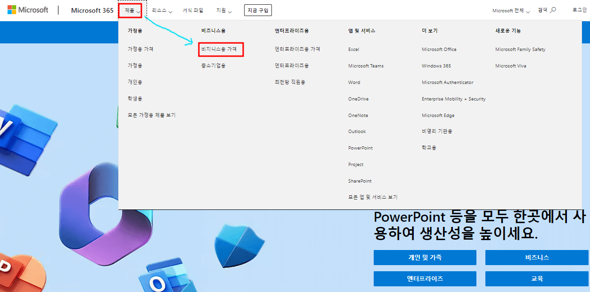Choose OneDrive from apps list
Viewport: 590px width, 292px height.
[359, 99]
